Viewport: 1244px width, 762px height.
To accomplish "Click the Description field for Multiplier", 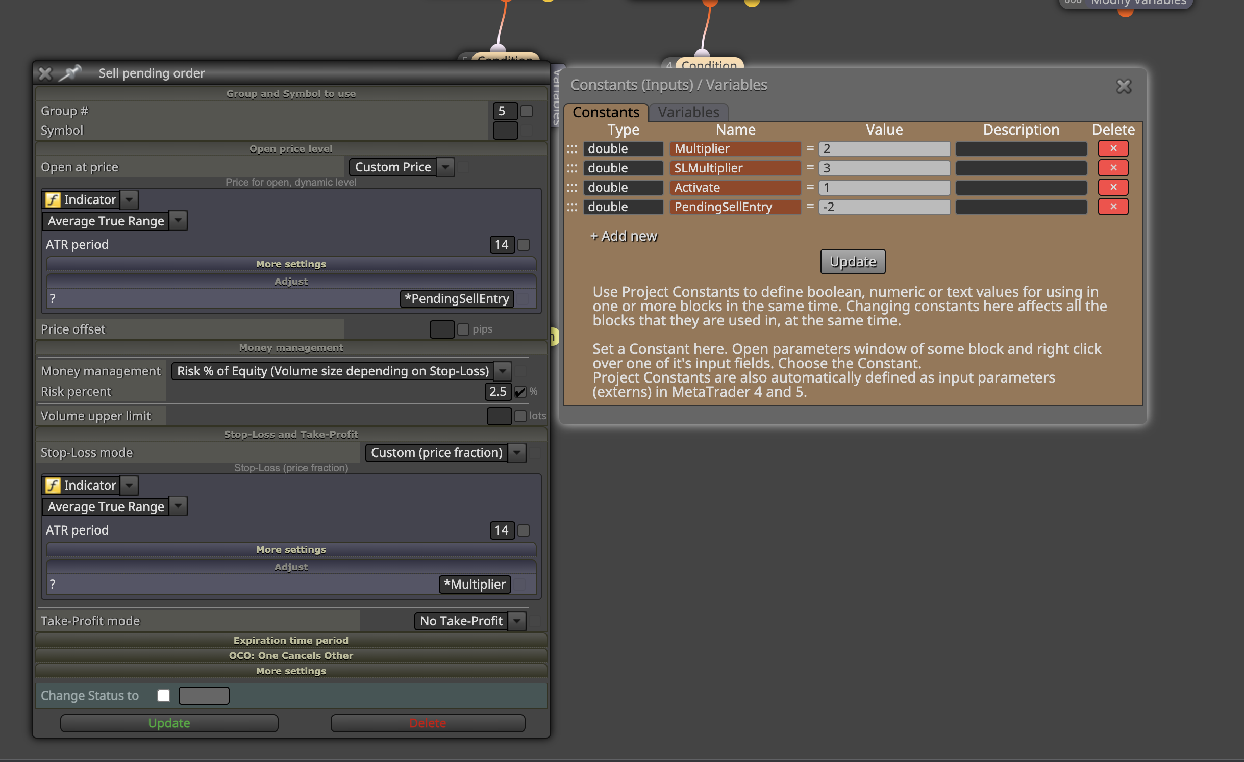I will coord(1021,149).
